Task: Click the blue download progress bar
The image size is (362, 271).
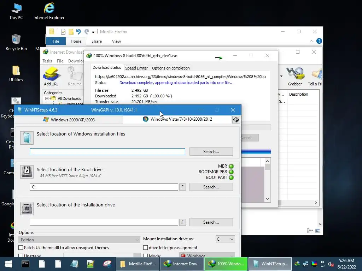Action: click(x=256, y=151)
